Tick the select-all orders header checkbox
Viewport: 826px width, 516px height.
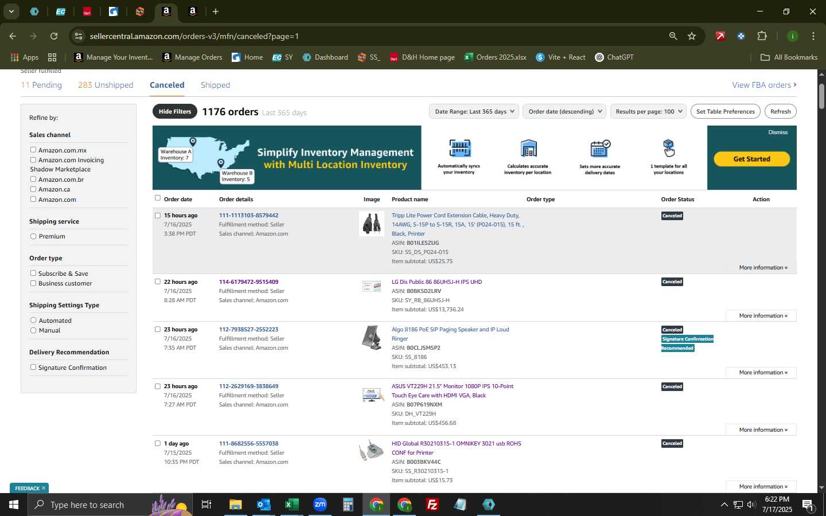(x=158, y=198)
